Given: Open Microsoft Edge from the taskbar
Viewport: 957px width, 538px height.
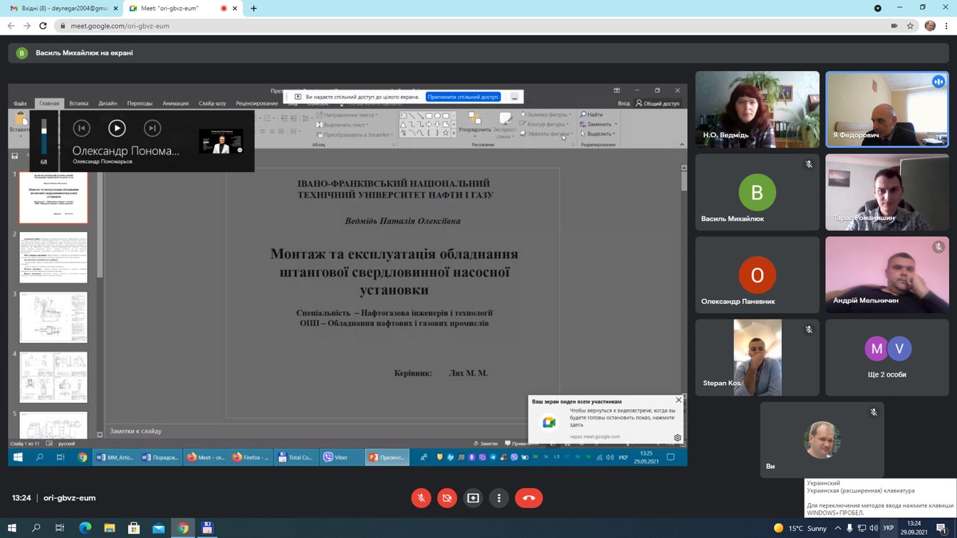Looking at the screenshot, I should (x=85, y=528).
